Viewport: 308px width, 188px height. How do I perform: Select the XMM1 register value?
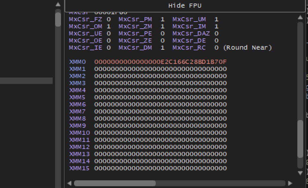161,69
